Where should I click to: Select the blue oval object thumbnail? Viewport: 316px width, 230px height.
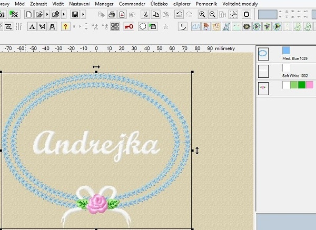coord(263,53)
